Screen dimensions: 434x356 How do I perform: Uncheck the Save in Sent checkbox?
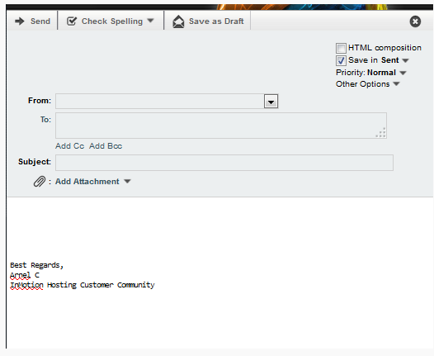click(341, 60)
